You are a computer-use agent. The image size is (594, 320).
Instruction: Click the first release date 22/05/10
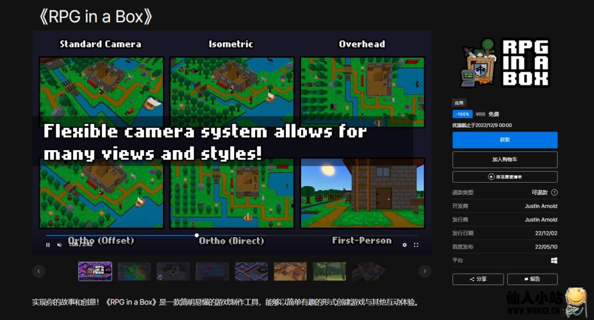[x=546, y=247]
